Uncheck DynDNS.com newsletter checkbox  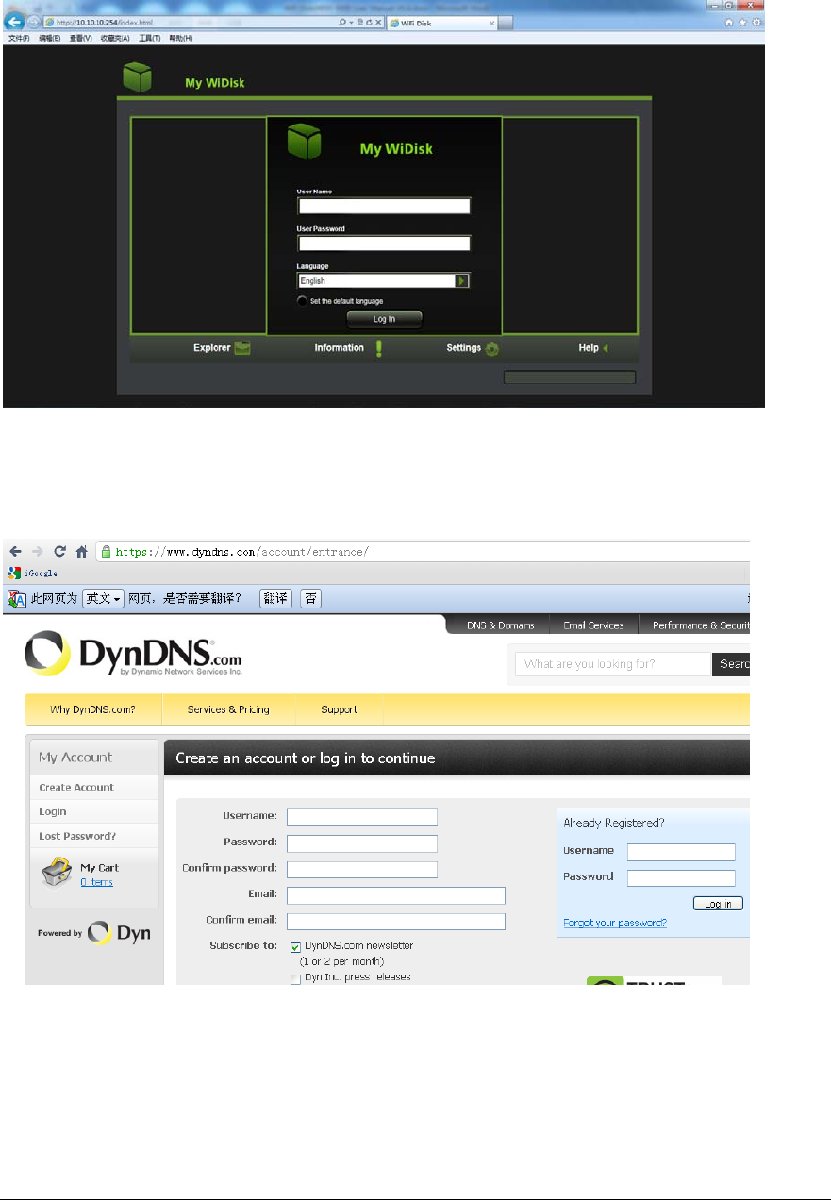pyautogui.click(x=295, y=946)
